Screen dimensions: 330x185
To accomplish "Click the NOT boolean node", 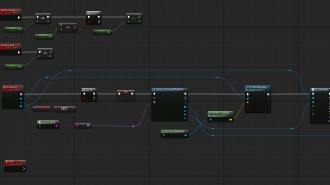I will pyautogui.click(x=64, y=109).
